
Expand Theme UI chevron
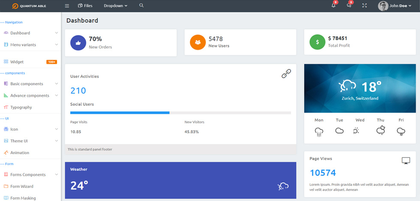tap(57, 141)
